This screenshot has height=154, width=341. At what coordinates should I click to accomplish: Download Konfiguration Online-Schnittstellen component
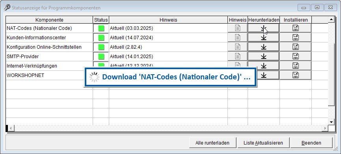(x=264, y=47)
